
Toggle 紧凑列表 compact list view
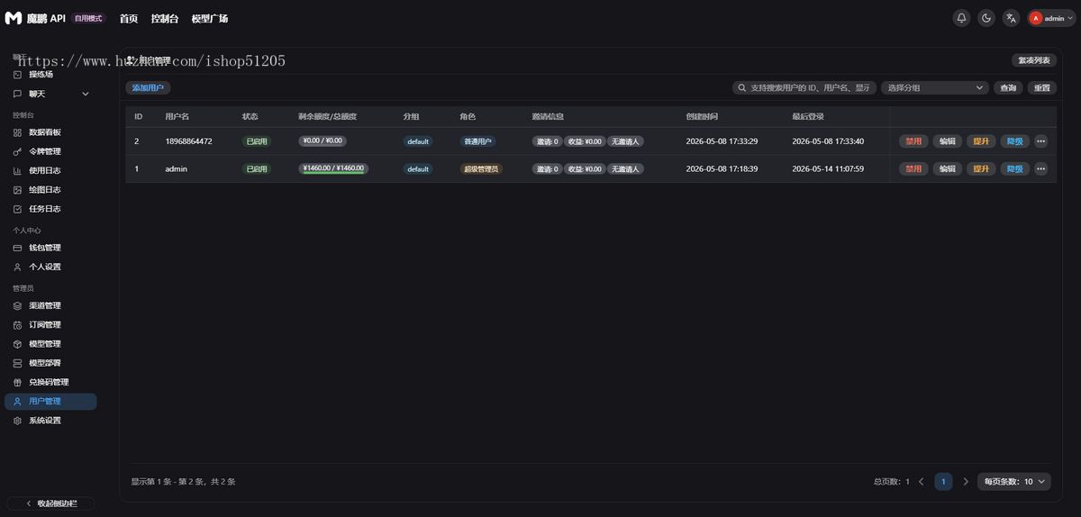pyautogui.click(x=1034, y=60)
